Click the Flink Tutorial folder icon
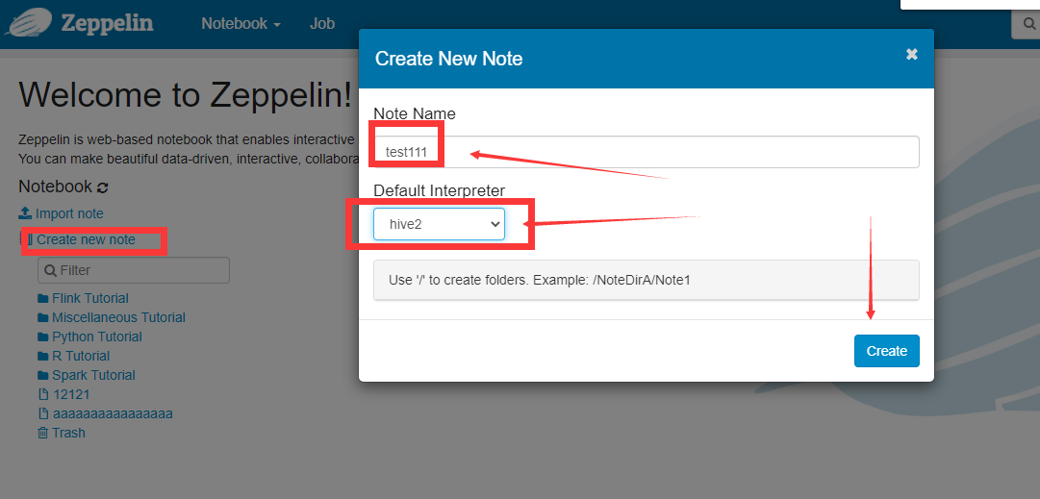This screenshot has width=1040, height=499. pyautogui.click(x=43, y=298)
